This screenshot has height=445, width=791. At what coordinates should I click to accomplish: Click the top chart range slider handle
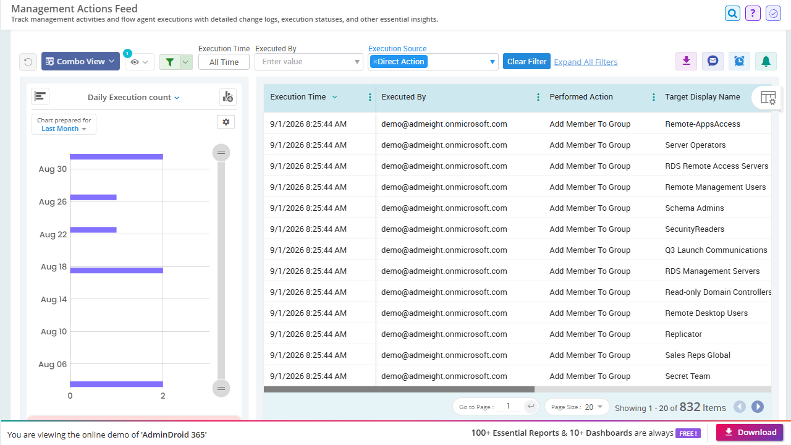tap(221, 153)
